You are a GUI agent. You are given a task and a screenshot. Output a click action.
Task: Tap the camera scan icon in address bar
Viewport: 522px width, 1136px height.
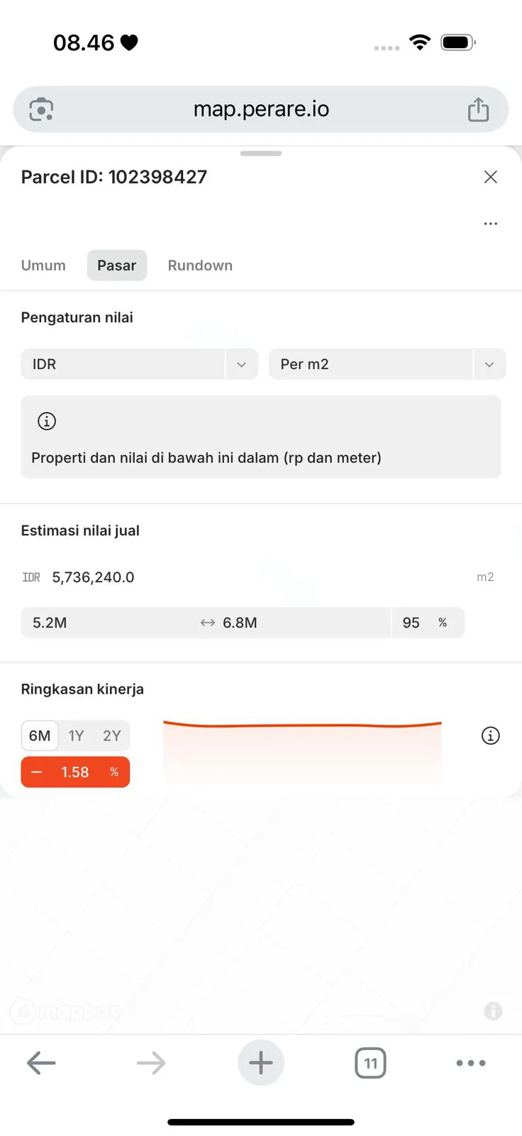(x=41, y=110)
